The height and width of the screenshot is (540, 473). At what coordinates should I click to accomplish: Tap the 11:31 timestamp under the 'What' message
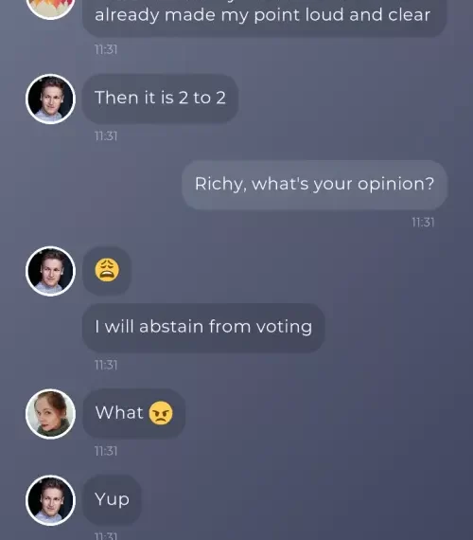pos(106,451)
